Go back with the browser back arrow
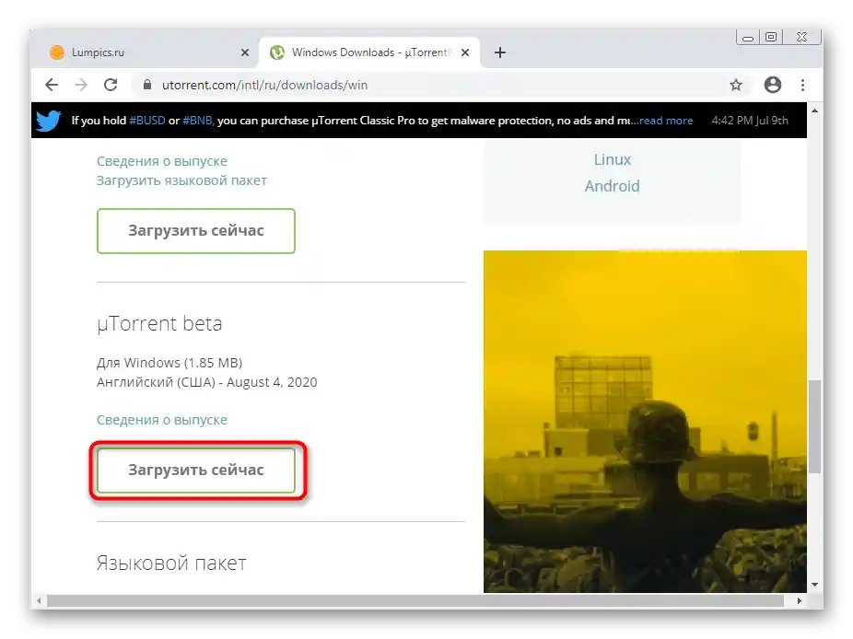 pyautogui.click(x=52, y=85)
